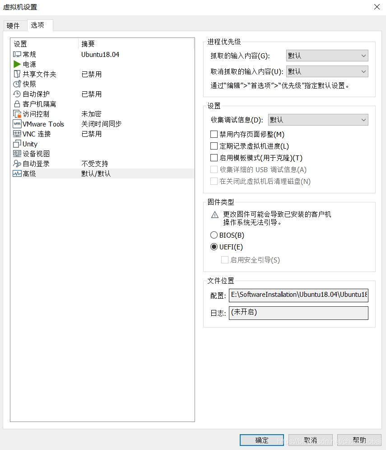Screen dimensions: 386x450
Task: Select the 快照 settings row
Action: (x=102, y=84)
